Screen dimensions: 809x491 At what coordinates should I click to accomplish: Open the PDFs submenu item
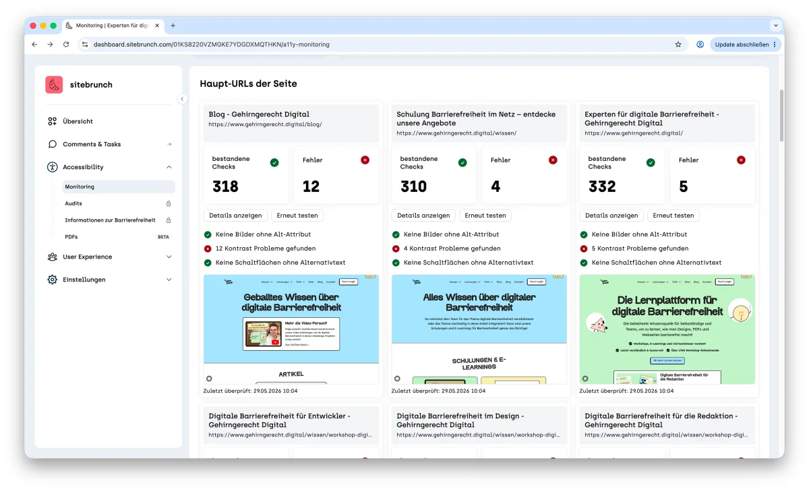pyautogui.click(x=71, y=237)
